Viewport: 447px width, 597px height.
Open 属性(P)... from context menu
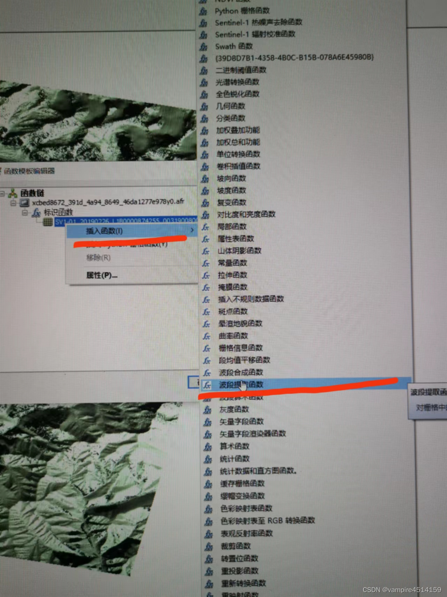102,275
